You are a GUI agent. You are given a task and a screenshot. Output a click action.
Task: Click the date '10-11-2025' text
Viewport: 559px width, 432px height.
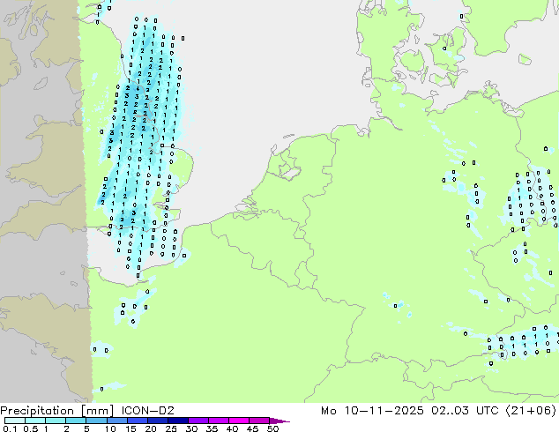384,411
